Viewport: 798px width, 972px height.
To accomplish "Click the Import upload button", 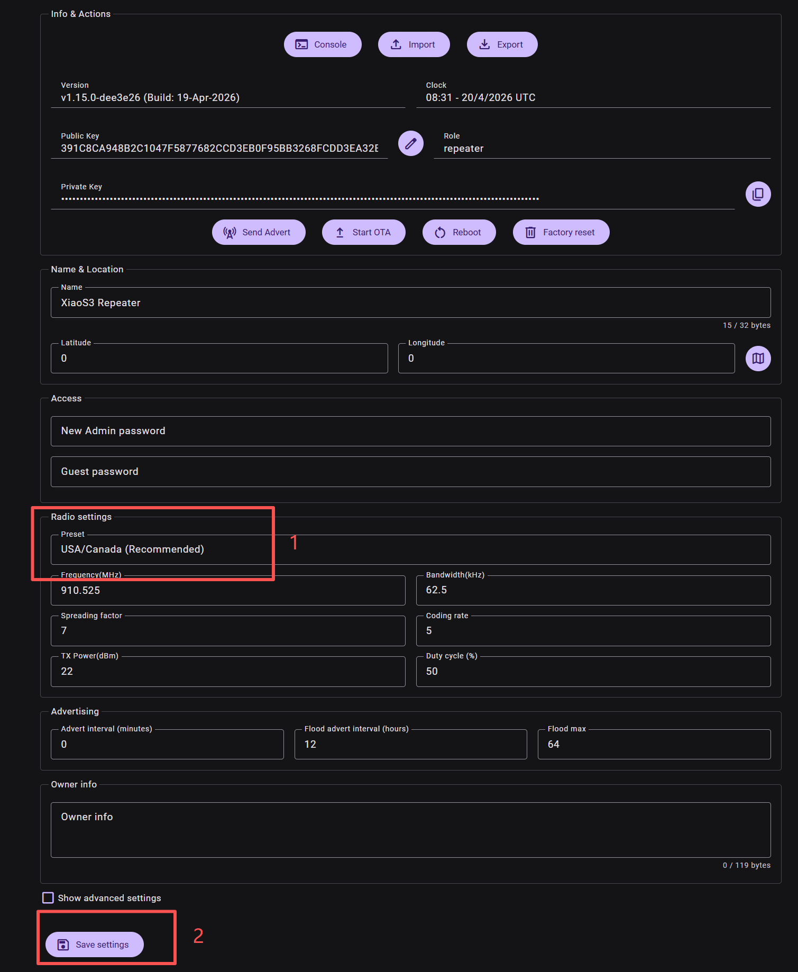I will [x=414, y=44].
